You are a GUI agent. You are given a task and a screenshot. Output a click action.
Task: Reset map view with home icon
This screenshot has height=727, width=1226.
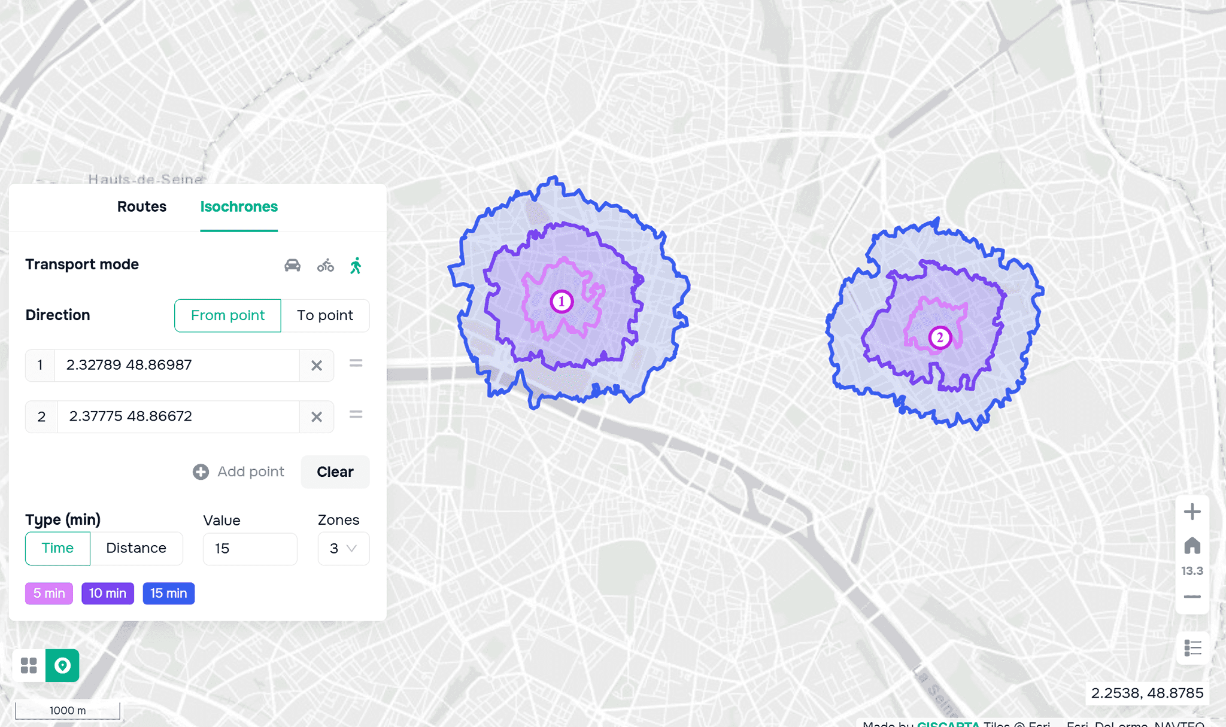click(x=1192, y=545)
